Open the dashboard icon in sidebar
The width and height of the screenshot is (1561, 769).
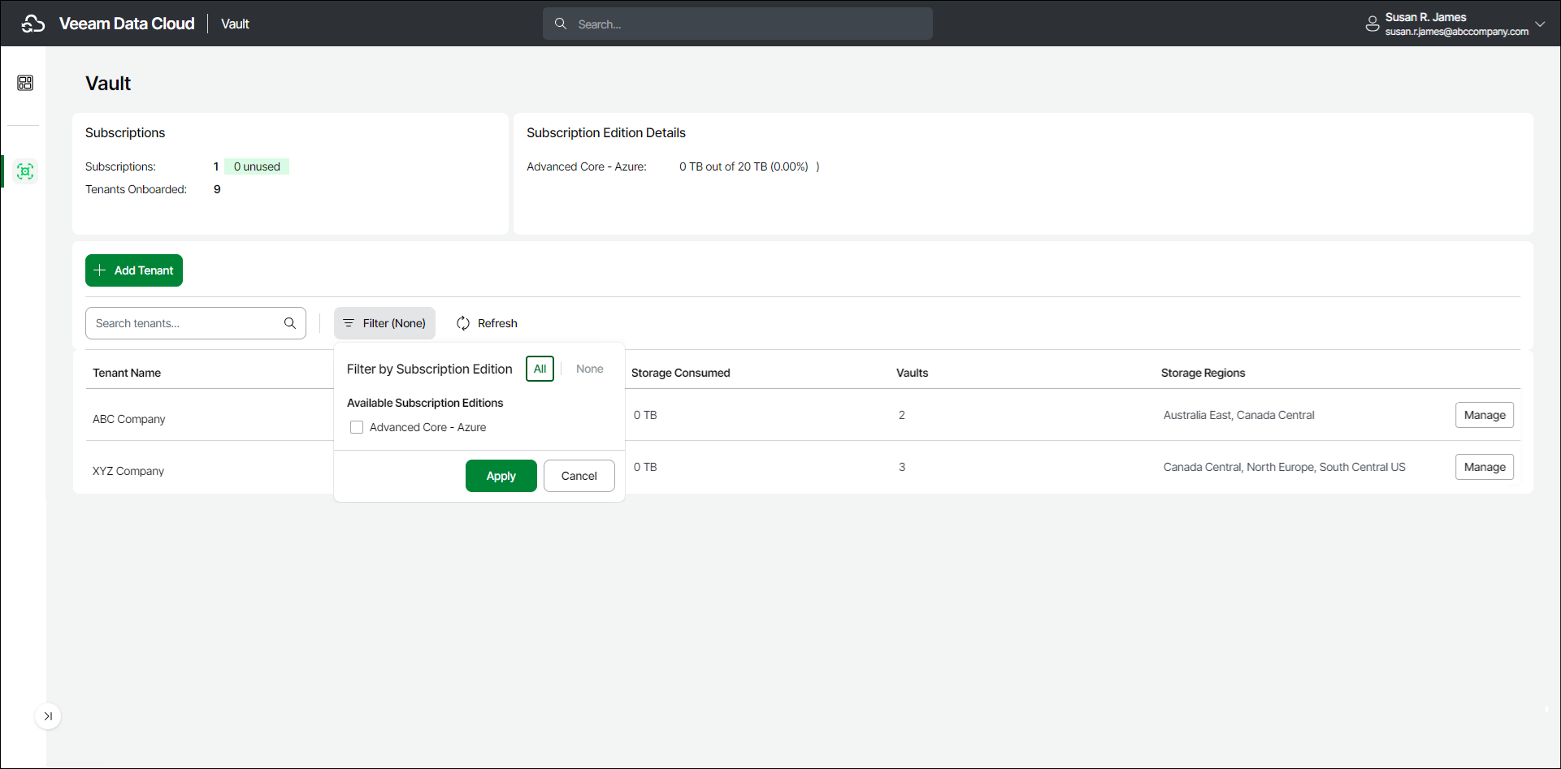[x=25, y=83]
